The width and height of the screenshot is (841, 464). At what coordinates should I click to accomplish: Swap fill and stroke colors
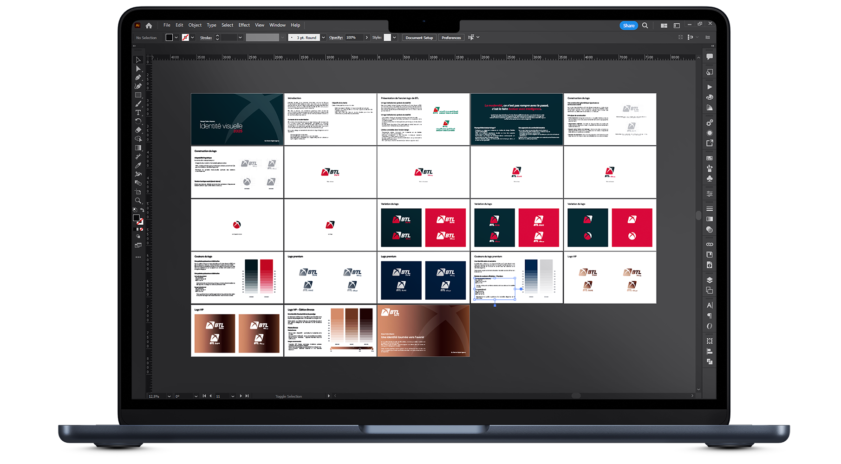point(142,210)
